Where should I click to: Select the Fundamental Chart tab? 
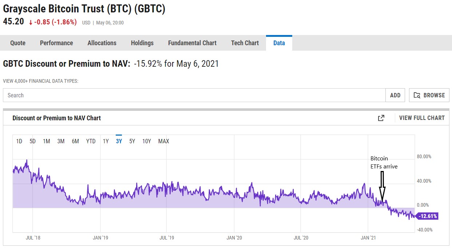pyautogui.click(x=192, y=43)
